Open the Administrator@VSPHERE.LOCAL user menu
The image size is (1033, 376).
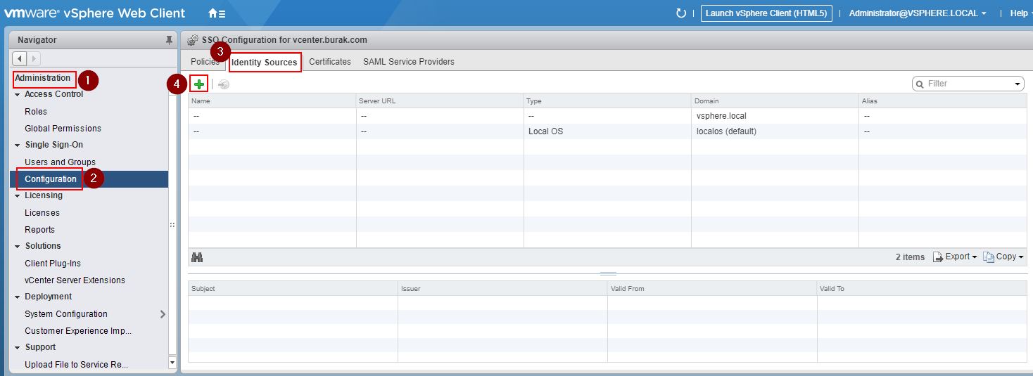point(918,13)
